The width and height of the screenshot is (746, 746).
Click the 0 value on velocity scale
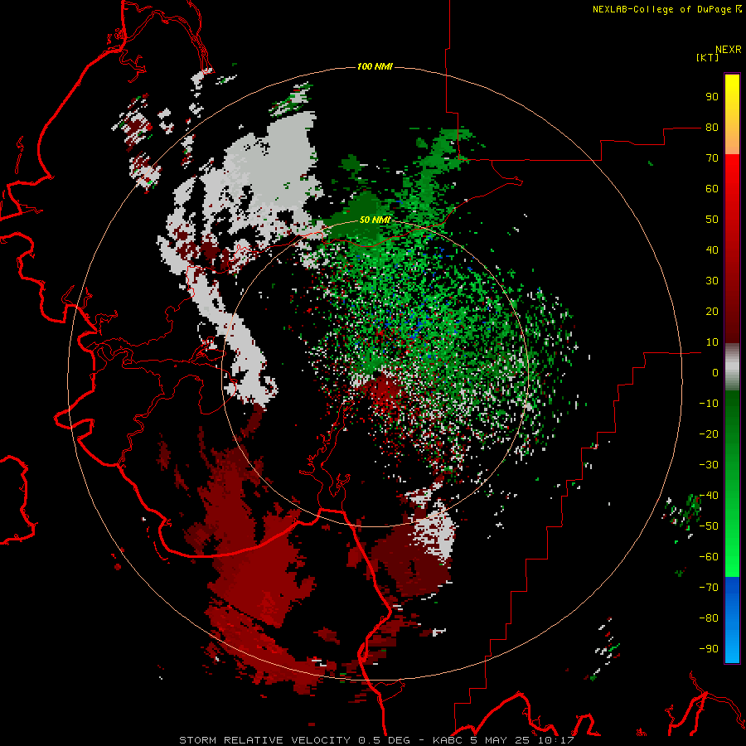[715, 372]
